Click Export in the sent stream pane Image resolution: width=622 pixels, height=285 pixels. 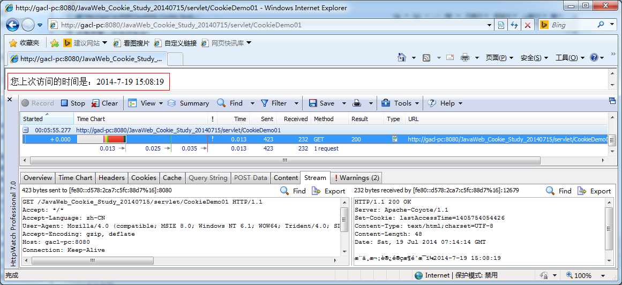(x=328, y=191)
